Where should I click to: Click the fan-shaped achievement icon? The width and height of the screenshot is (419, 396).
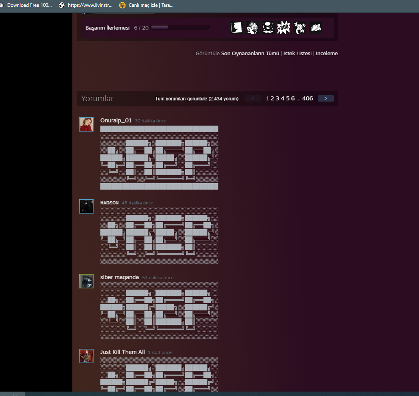coord(315,28)
